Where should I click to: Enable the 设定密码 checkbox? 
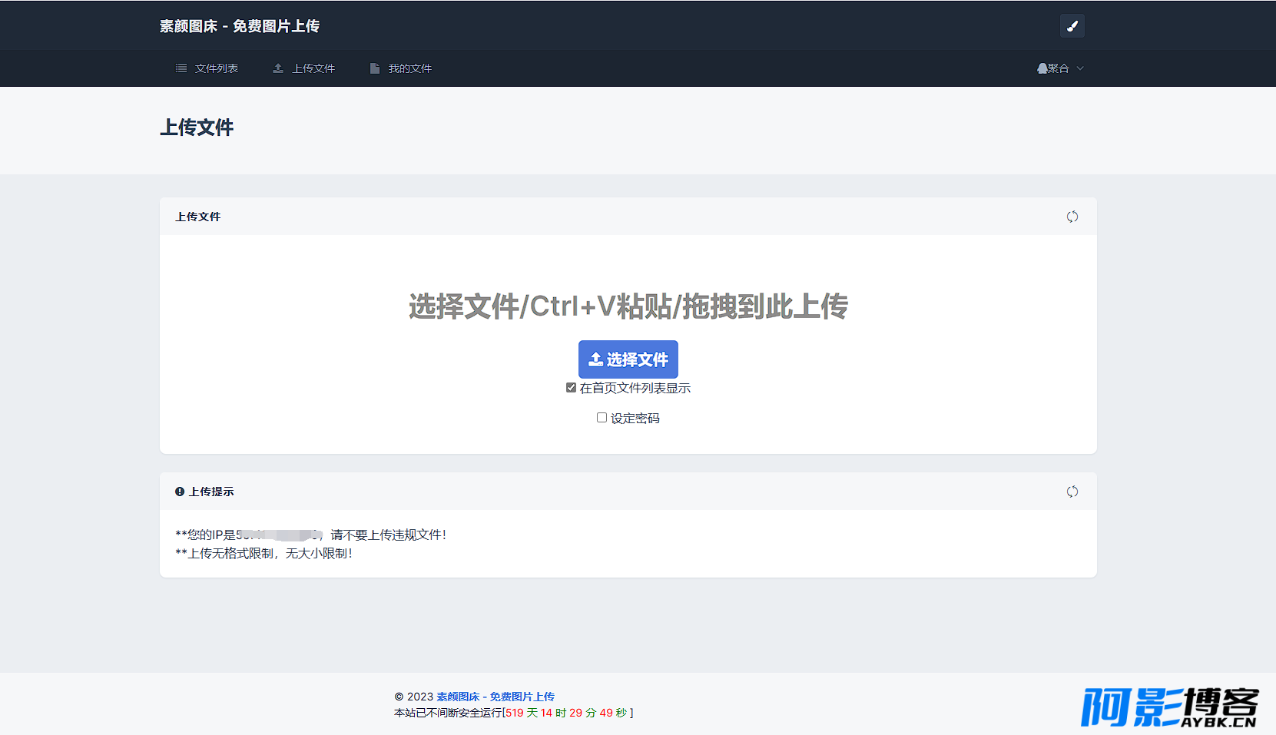click(x=602, y=418)
